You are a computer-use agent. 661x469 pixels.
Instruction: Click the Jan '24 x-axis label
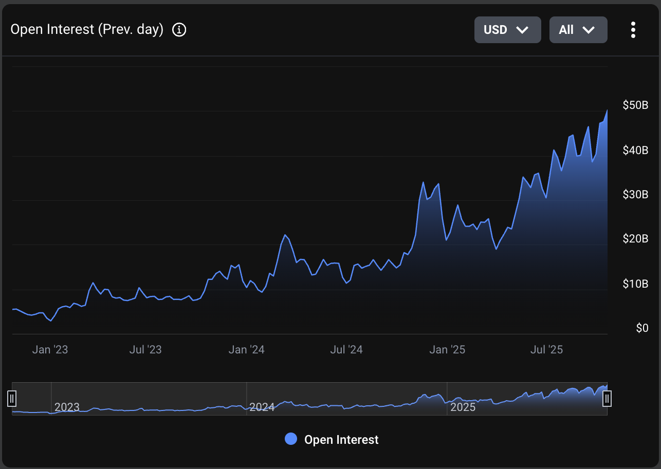[x=247, y=350]
